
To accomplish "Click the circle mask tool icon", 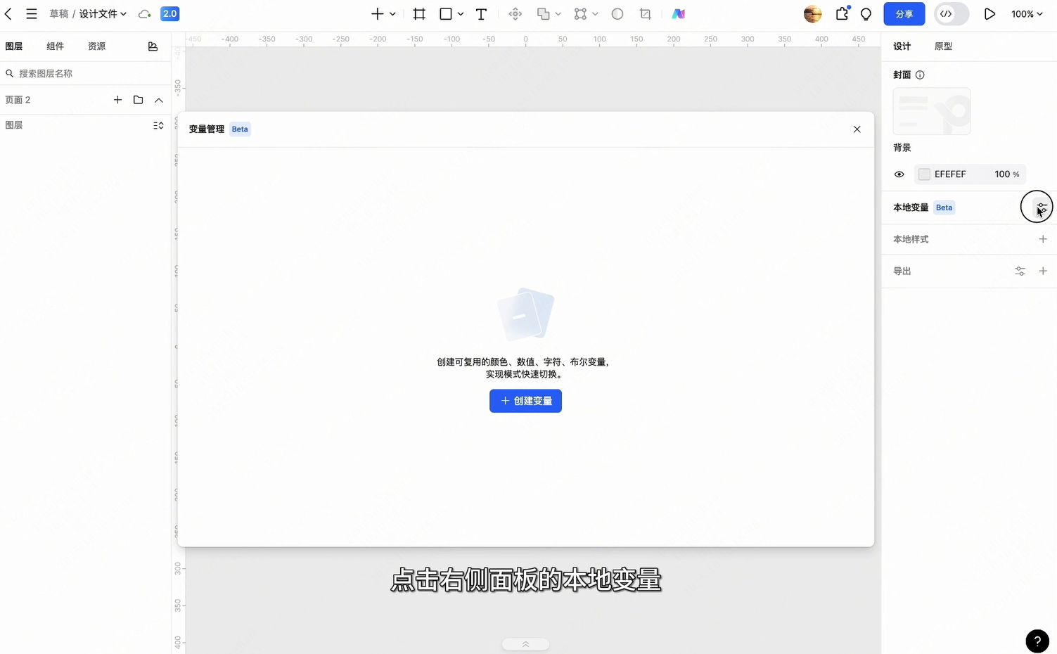I will click(617, 14).
